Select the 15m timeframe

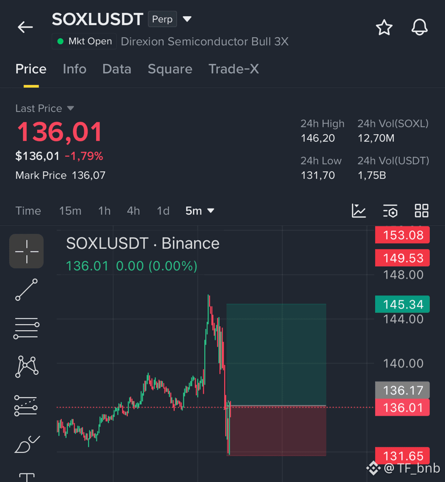(x=70, y=211)
